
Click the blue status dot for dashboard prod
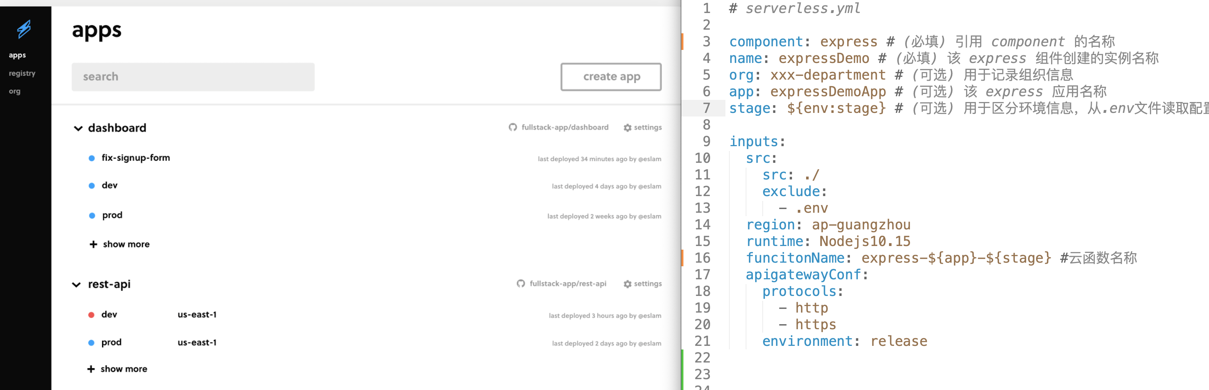(x=92, y=215)
